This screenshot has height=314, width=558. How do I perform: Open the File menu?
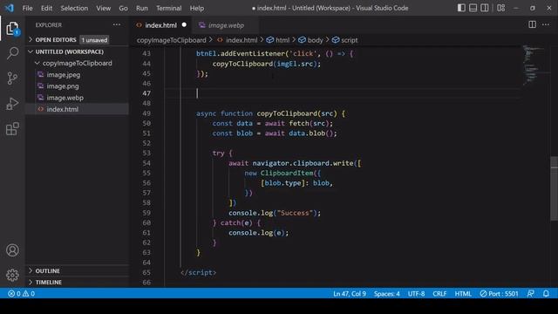[x=27, y=8]
